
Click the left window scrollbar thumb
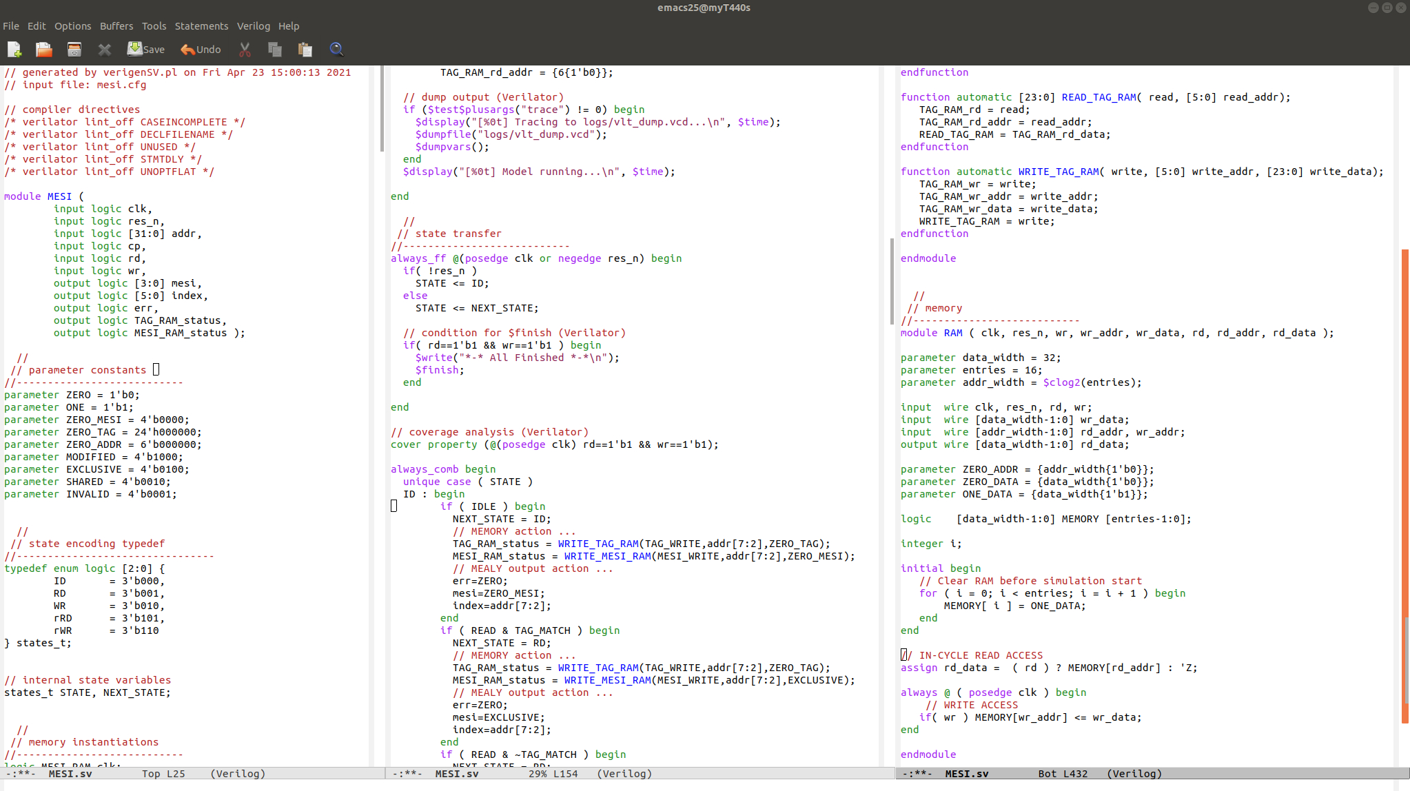point(382,109)
